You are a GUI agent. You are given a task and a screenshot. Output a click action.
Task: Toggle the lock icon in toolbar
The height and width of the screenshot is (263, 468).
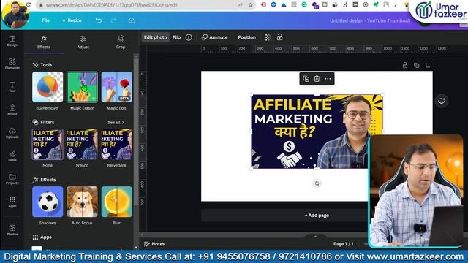pyautogui.click(x=279, y=37)
